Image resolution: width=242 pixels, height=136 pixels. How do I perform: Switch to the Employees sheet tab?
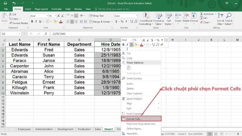pos(24,129)
